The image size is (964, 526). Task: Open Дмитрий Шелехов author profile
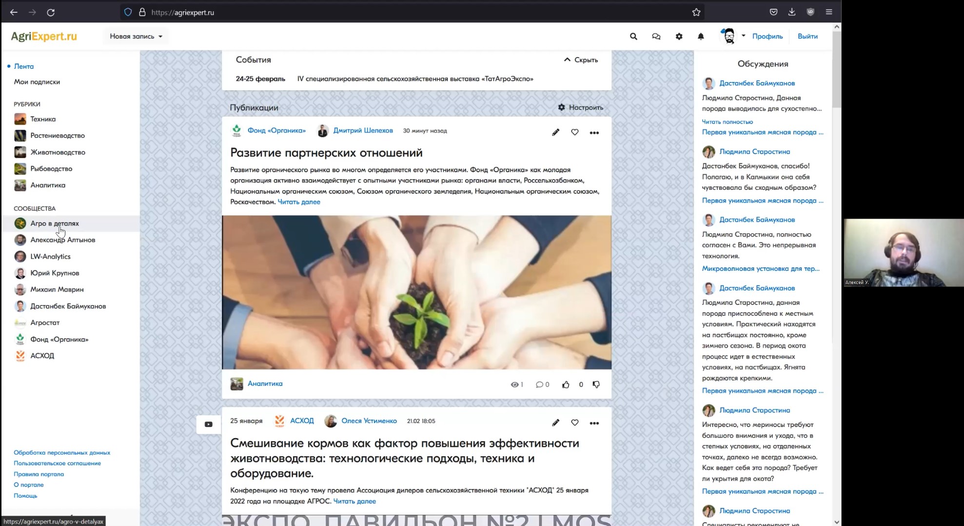point(363,131)
